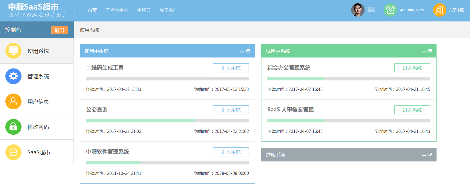Enter the 二维码生成工具 system
The width and height of the screenshot is (470, 196).
[x=231, y=68]
